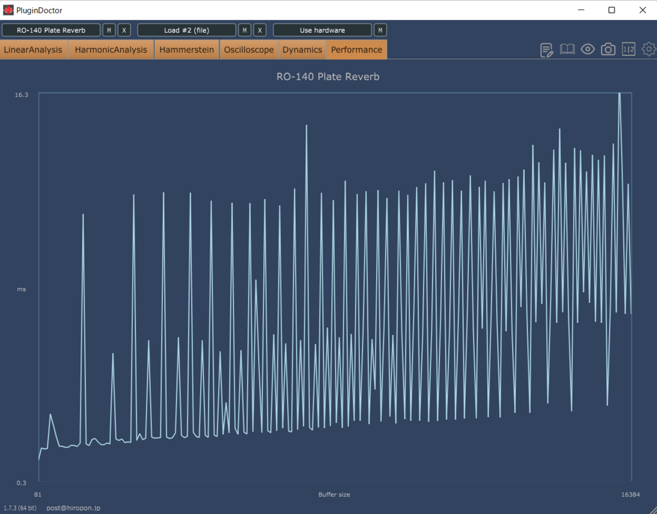657x514 pixels.
Task: Toggle M button beside RO-140 Plate Reverb
Action: point(109,30)
